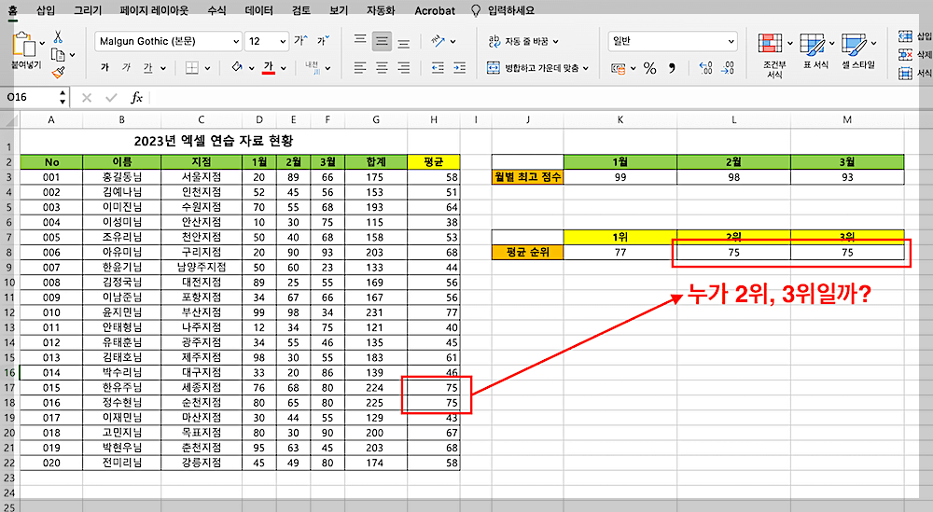
Task: Select cell with 홍길동님
Action: (x=122, y=177)
